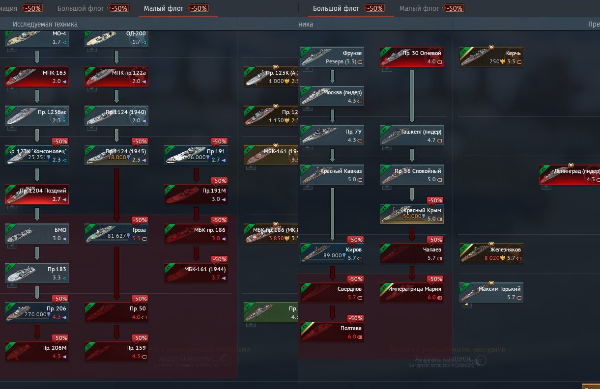Select the Пр.191 boat card
The image size is (600, 389).
pos(196,155)
